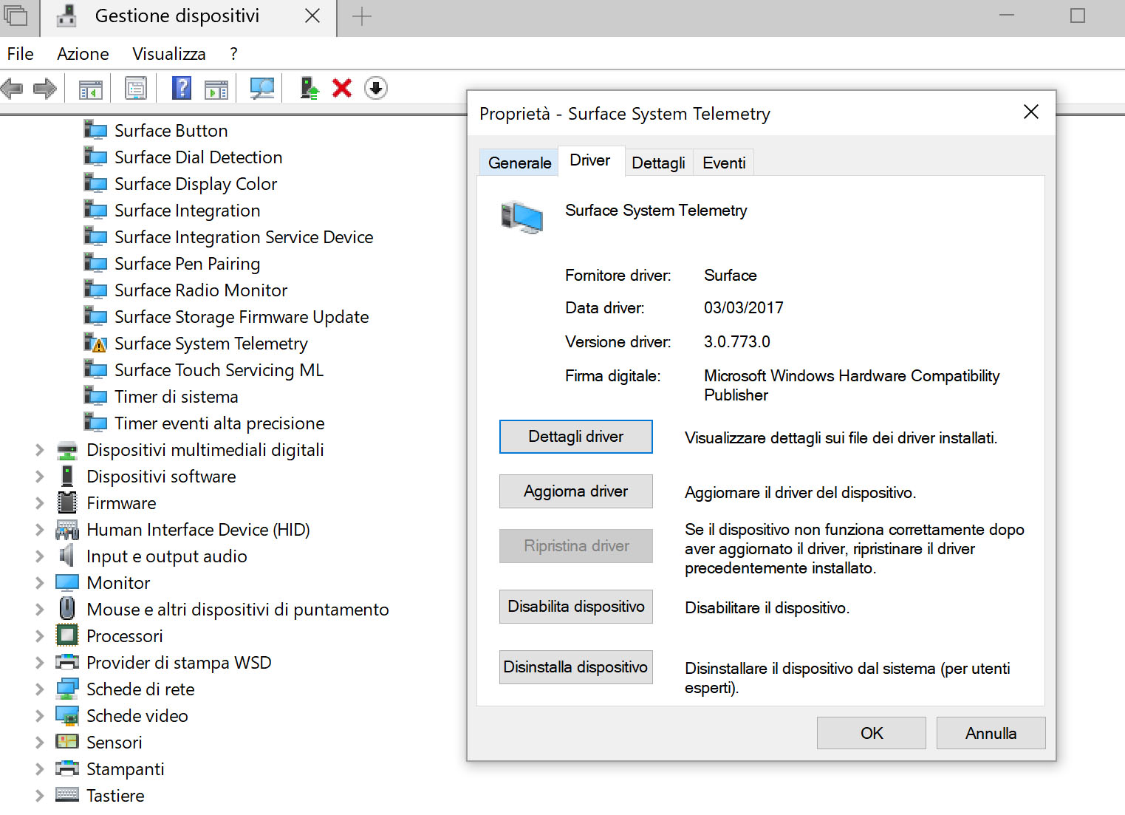
Task: Click OK in the Proprietà dialog
Action: pos(872,733)
